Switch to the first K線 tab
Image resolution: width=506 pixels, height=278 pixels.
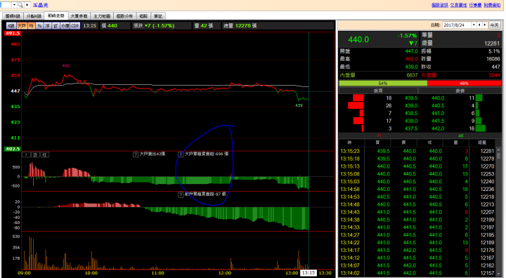click(13, 16)
